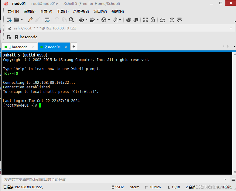Open the virtual keyboard icon

162,20
